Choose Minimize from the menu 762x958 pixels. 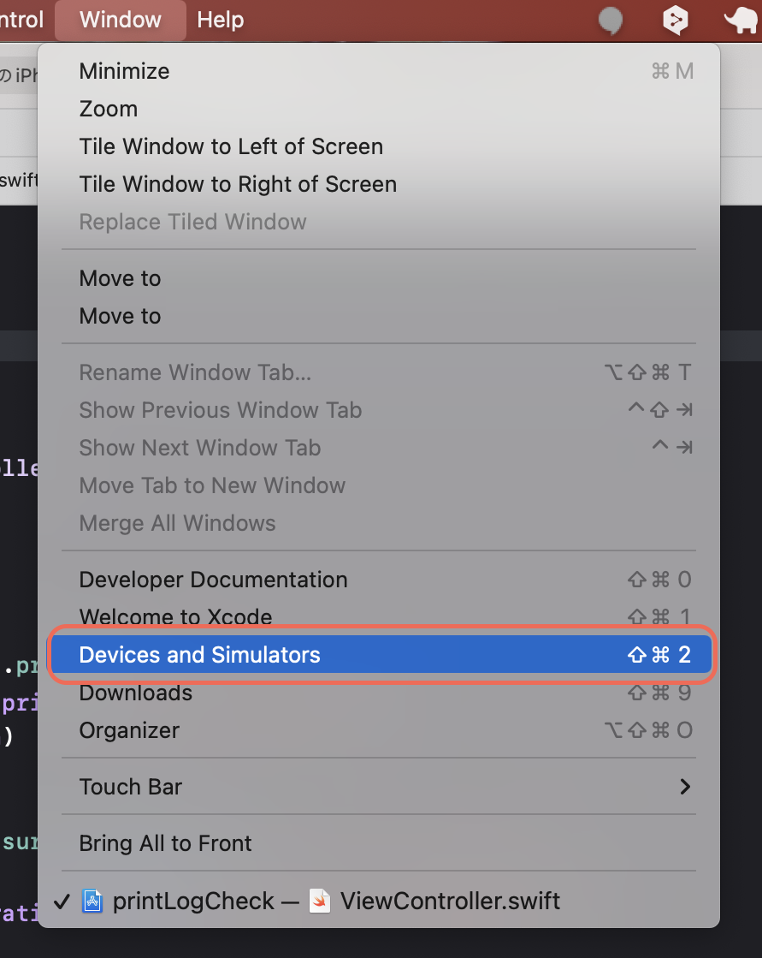pos(123,71)
